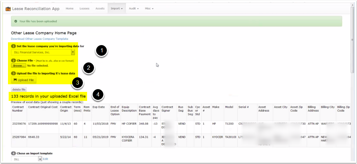
Task: Click the Contract Original Cost column header
Action: [x=43, y=112]
